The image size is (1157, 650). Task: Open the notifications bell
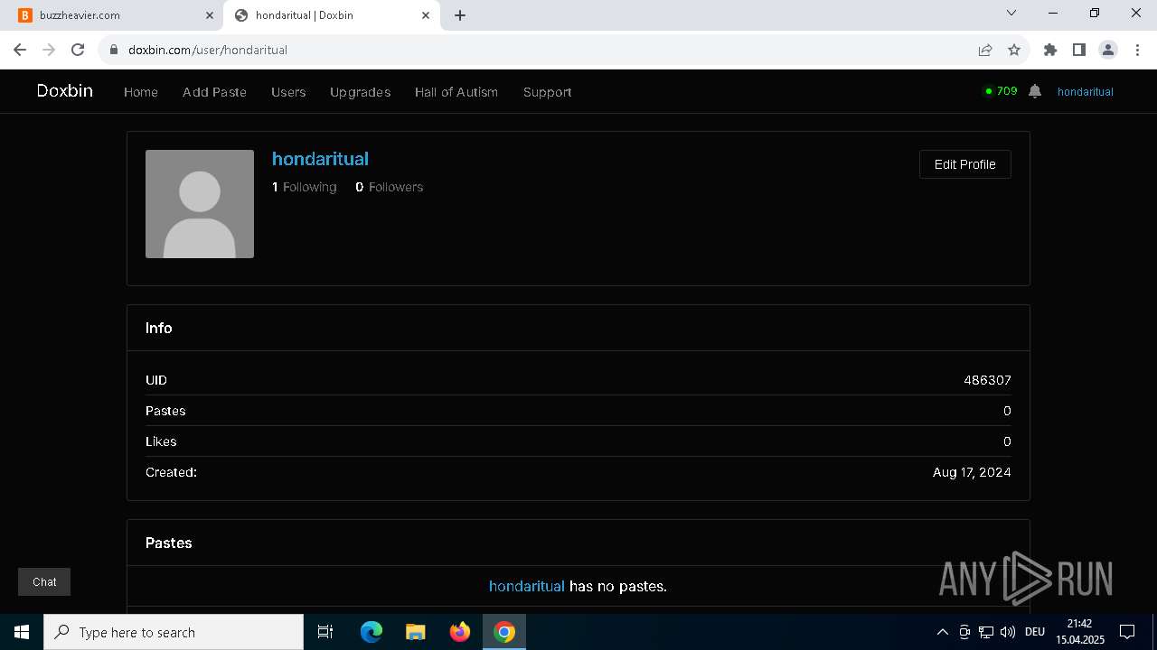(x=1035, y=91)
